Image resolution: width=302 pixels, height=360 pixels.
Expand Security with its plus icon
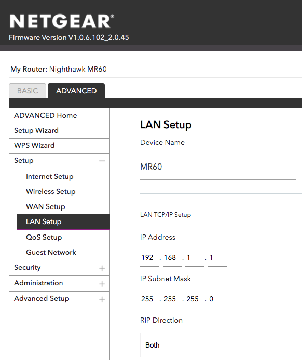coord(102,268)
